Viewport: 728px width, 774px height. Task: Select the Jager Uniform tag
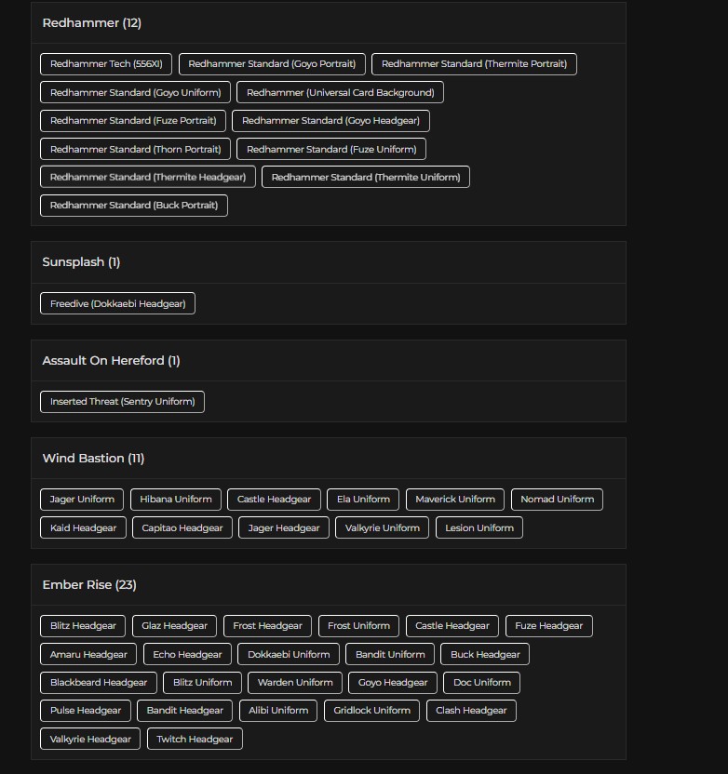82,500
